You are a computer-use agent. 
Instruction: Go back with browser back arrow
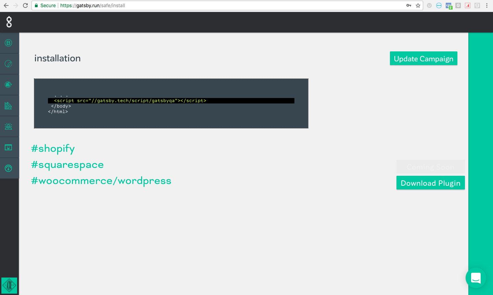click(6, 5)
